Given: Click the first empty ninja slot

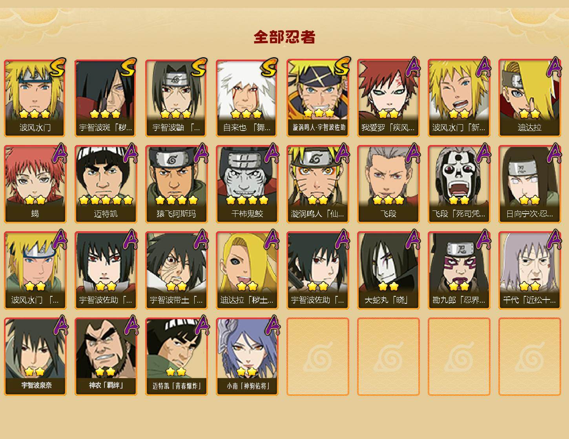Looking at the screenshot, I should coord(318,357).
